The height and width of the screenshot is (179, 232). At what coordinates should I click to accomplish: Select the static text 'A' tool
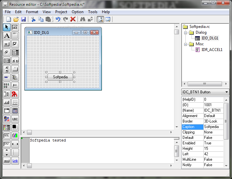coord(7,36)
